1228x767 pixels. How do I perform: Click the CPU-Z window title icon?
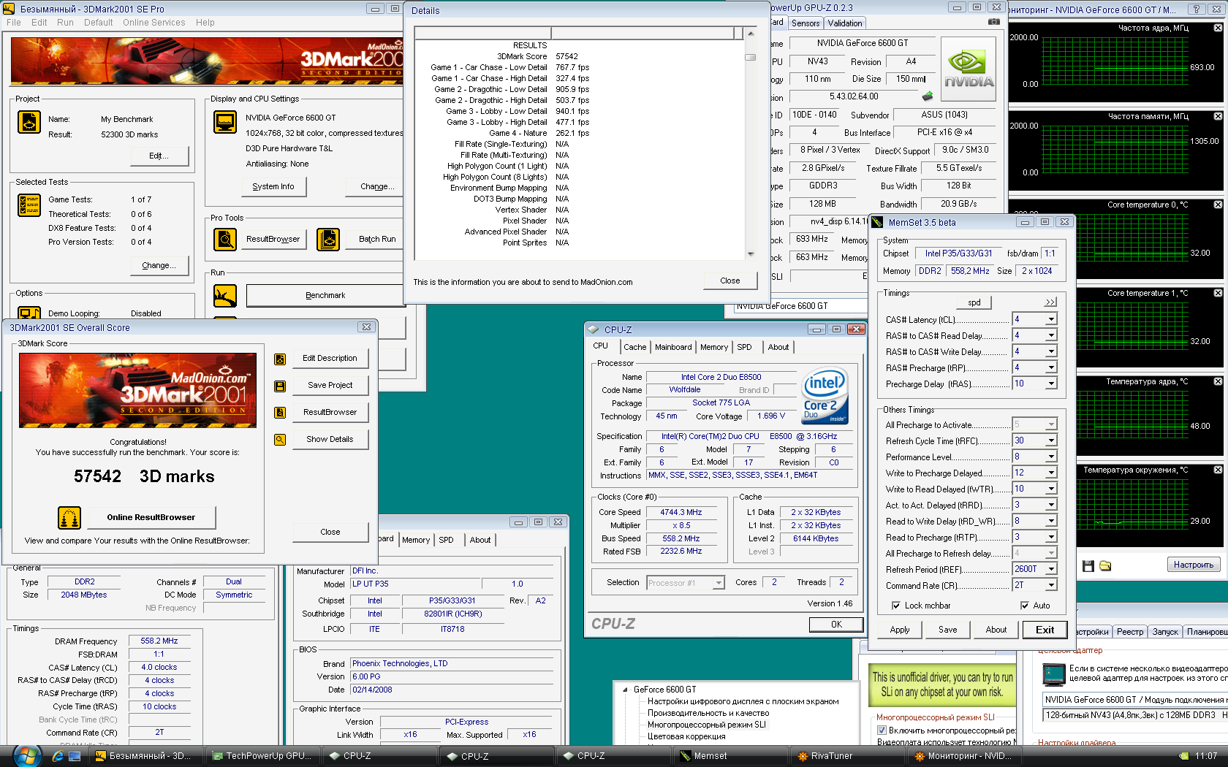(594, 329)
